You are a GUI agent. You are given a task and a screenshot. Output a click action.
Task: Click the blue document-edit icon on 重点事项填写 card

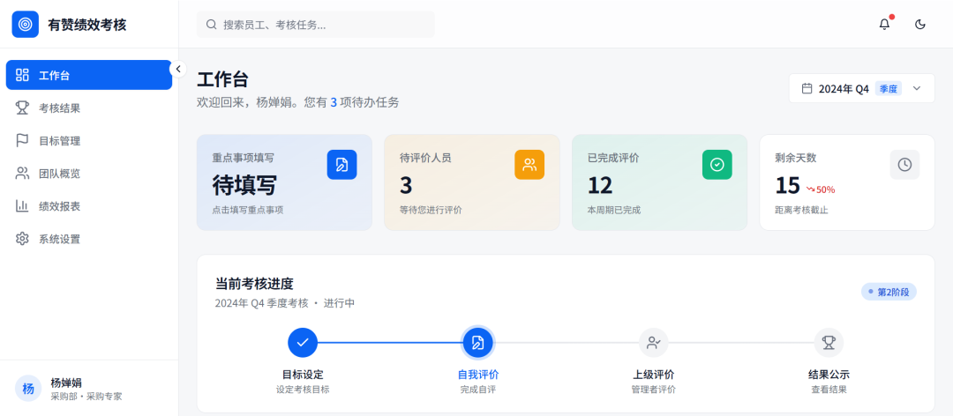tap(342, 165)
